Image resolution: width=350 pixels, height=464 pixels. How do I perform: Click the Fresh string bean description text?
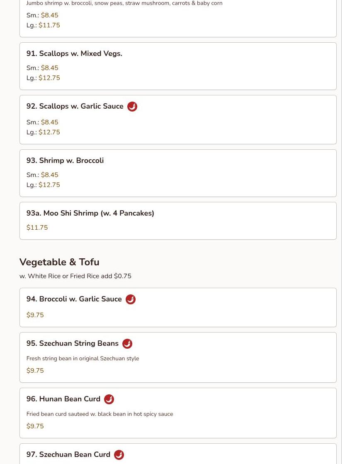(83, 358)
